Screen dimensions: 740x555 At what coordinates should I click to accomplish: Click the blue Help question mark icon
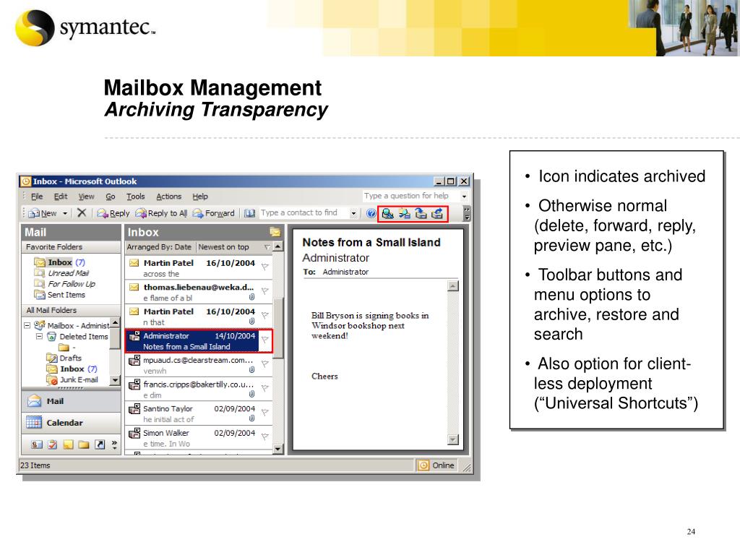pos(371,213)
